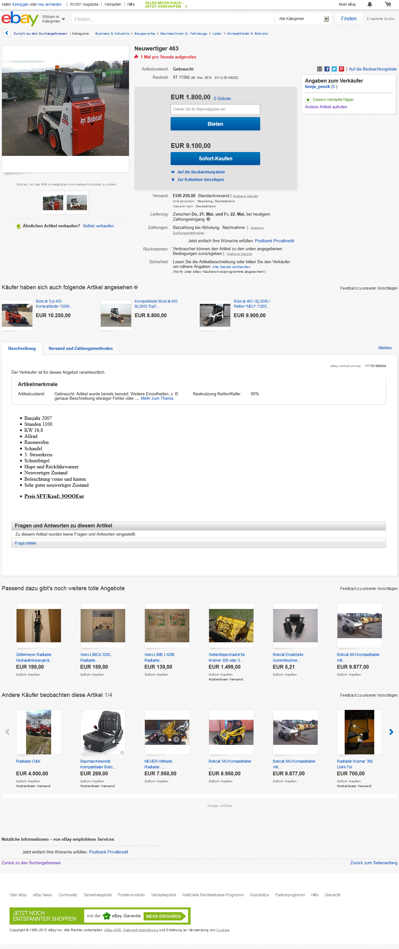Open 'Baumaschinensitz Kompaktlader' item

click(98, 764)
